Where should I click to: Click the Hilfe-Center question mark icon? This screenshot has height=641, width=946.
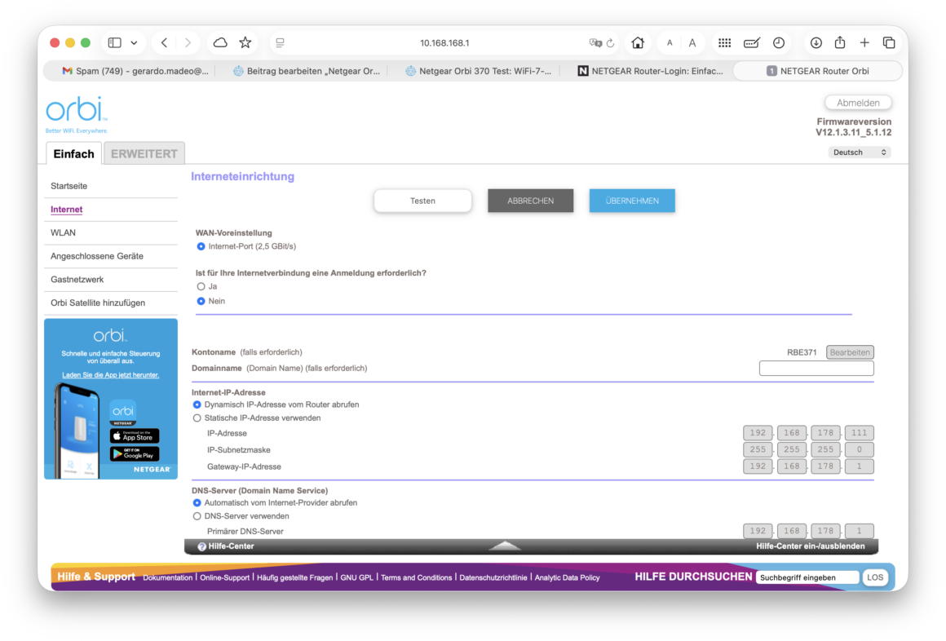[201, 547]
